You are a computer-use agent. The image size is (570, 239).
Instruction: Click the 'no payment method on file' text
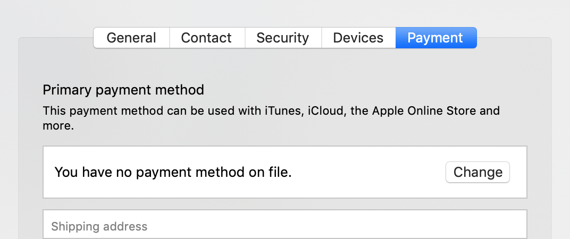click(x=173, y=172)
